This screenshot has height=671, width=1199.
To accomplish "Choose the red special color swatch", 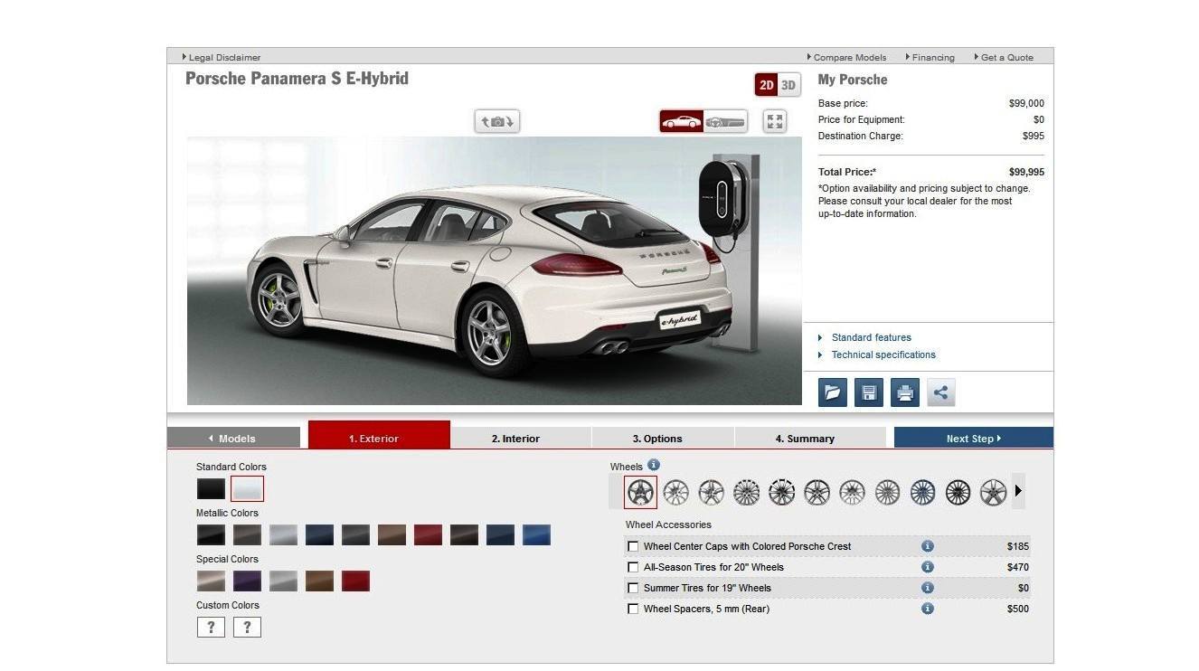I will [x=355, y=581].
